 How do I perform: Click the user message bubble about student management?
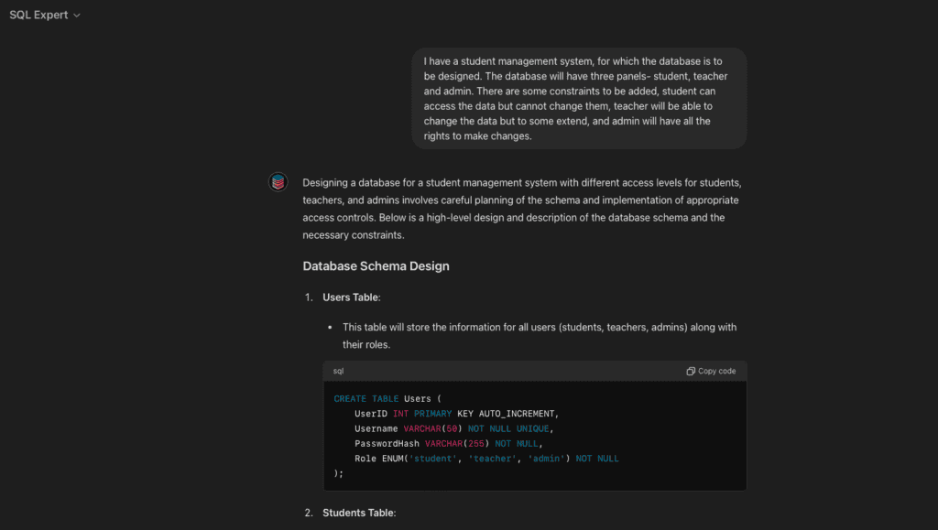point(579,99)
